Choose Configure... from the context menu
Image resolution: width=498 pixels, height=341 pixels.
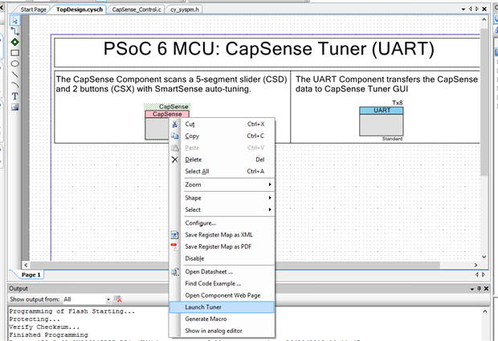pos(200,222)
